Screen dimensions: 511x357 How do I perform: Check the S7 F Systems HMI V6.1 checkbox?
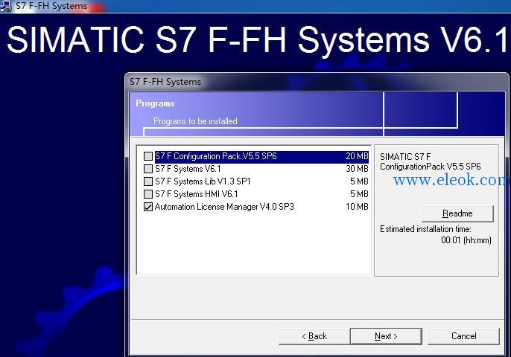[148, 194]
